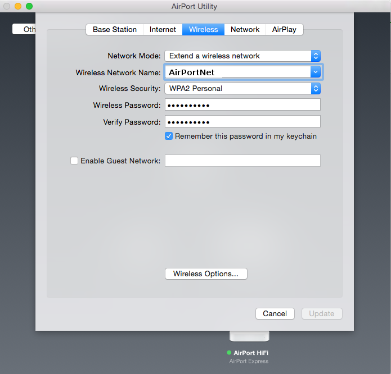The image size is (391, 374).
Task: Switch to the Base Station tab
Action: coord(114,30)
